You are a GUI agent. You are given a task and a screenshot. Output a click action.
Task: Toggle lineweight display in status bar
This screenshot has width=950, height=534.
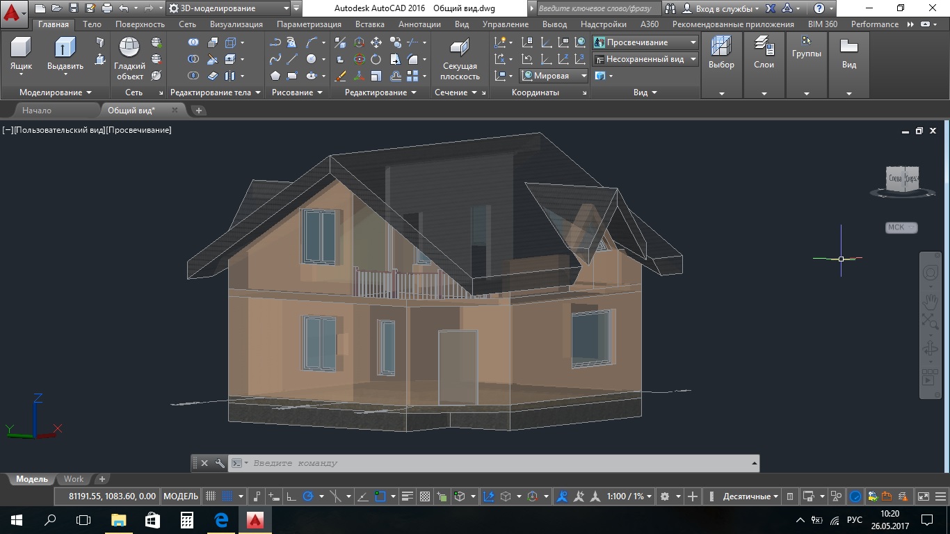point(408,496)
